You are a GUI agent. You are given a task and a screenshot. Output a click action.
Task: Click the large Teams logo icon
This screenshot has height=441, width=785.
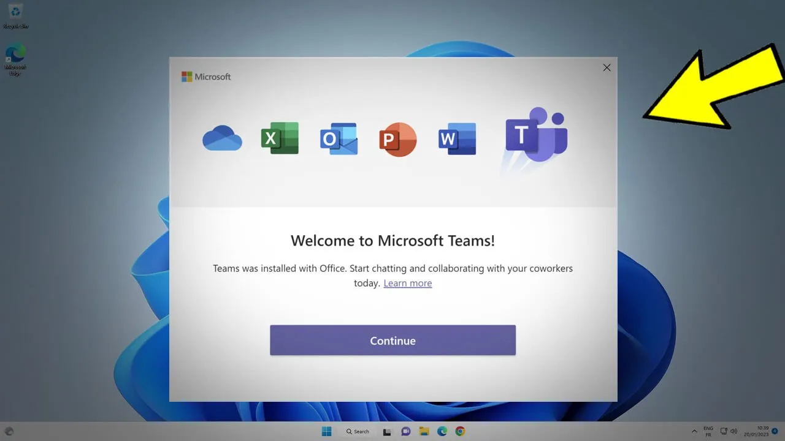point(536,135)
